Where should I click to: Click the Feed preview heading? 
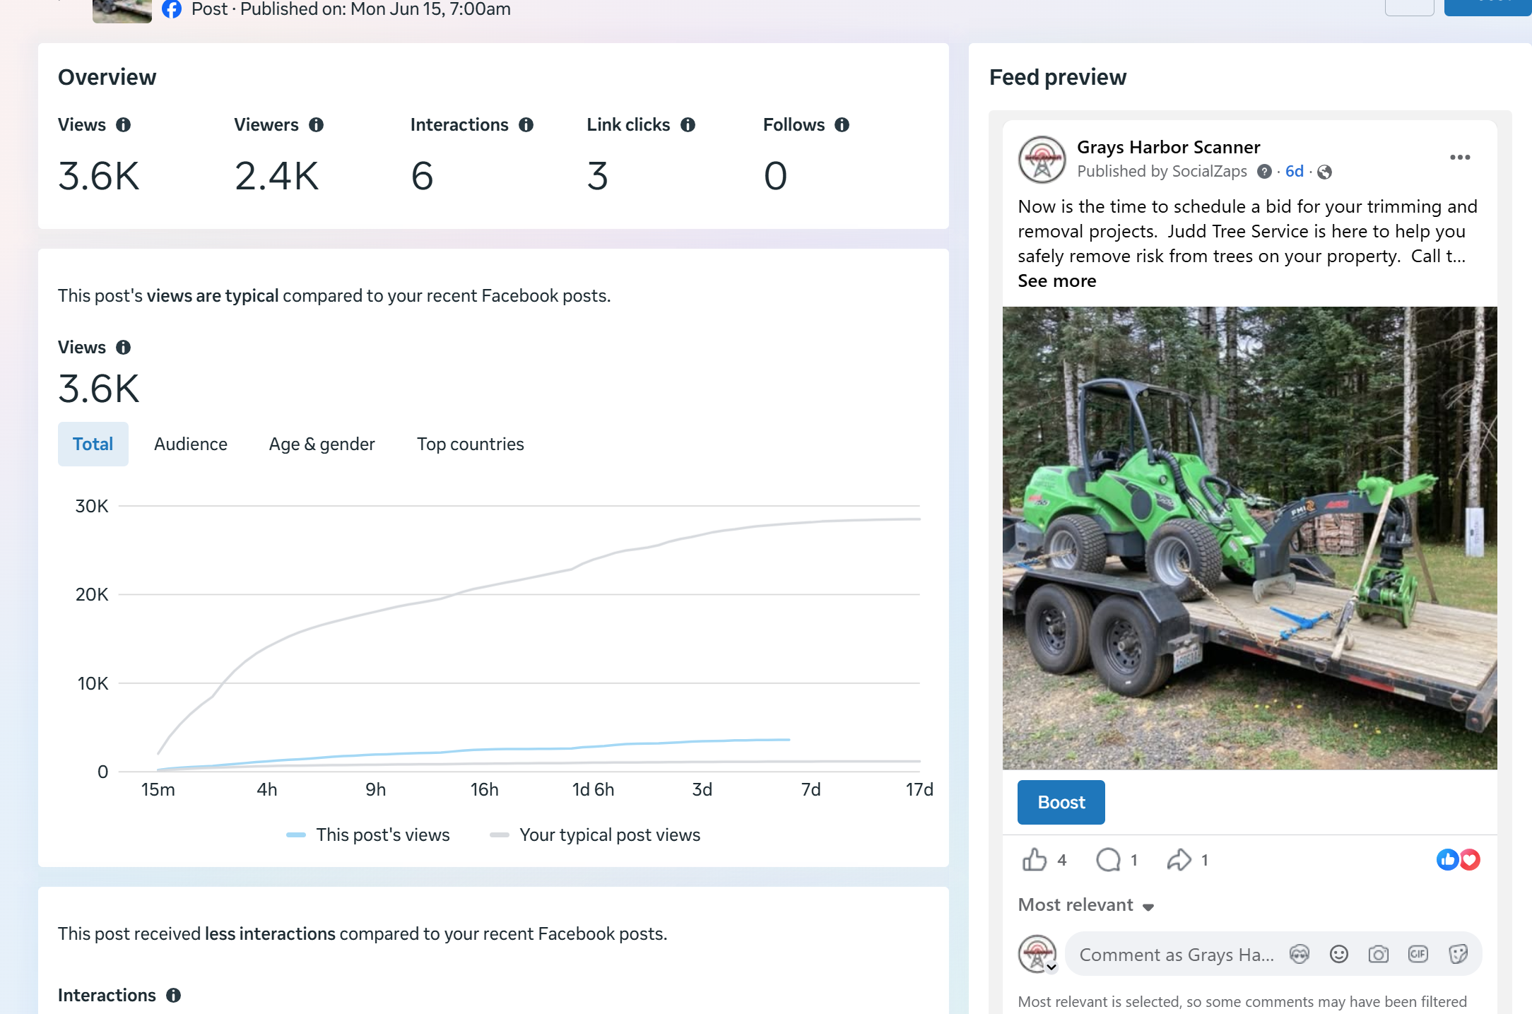tap(1058, 77)
